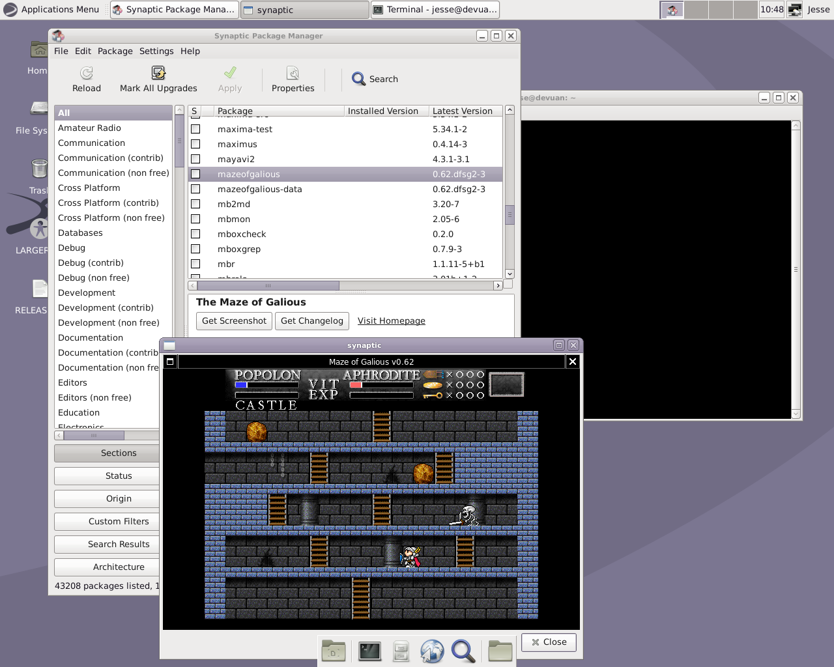The height and width of the screenshot is (667, 834).
Task: Click the Get Changelog button
Action: (312, 321)
